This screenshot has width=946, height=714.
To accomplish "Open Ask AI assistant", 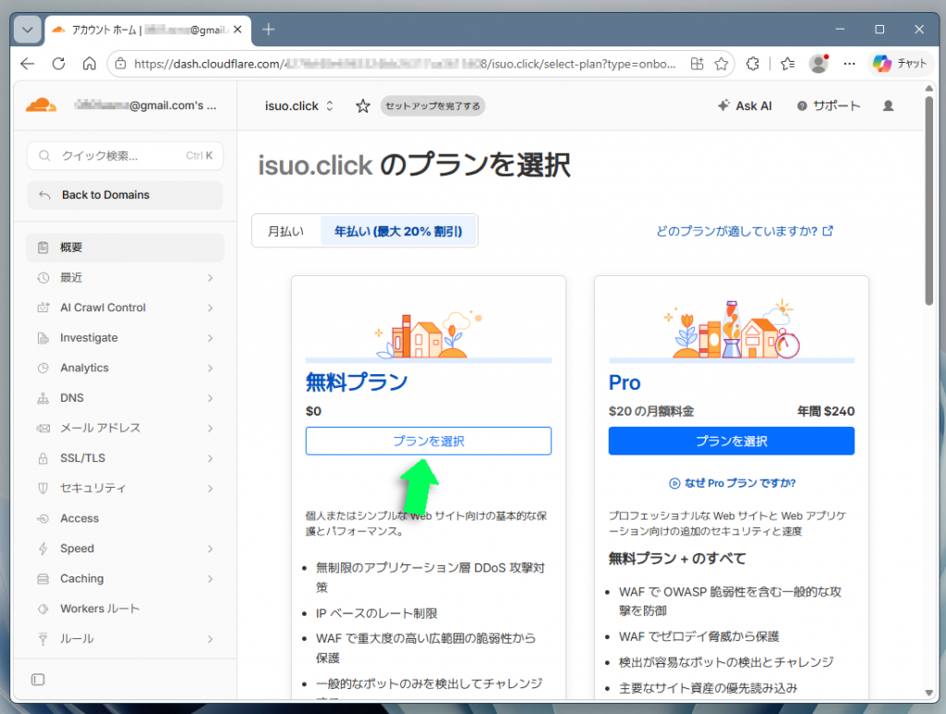I will click(x=745, y=106).
